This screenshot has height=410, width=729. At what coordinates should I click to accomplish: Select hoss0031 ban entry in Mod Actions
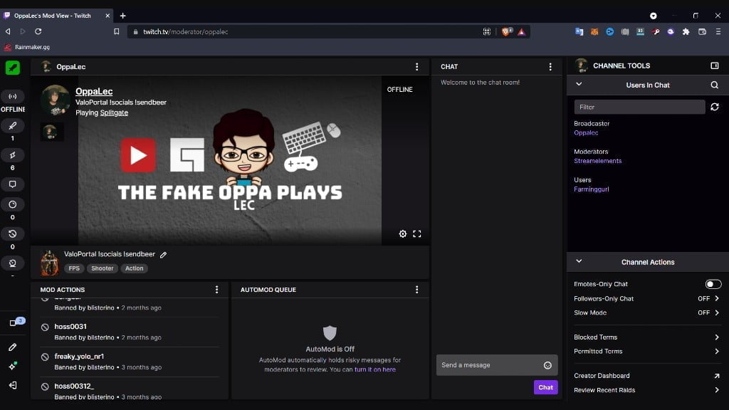pos(130,332)
